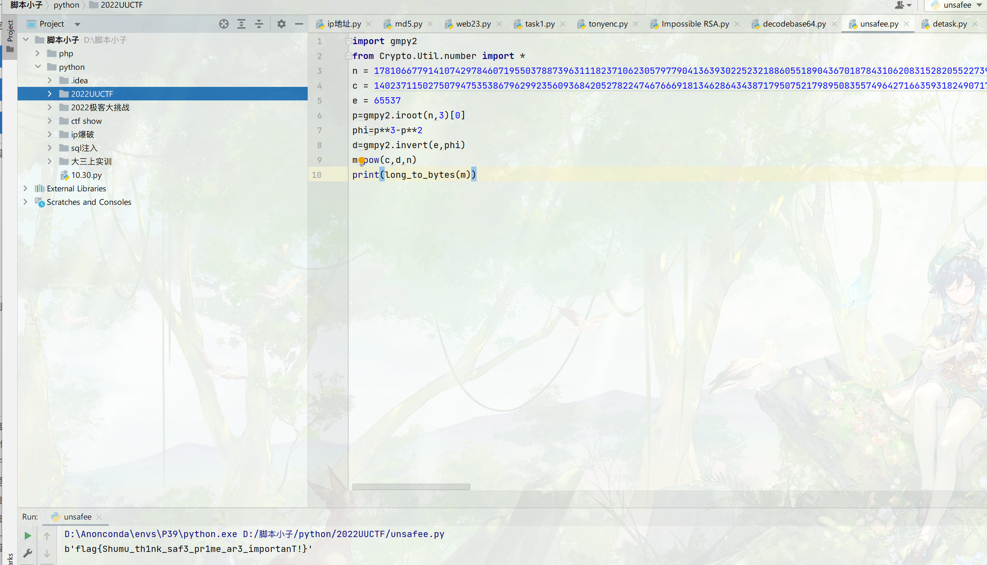Collapse the python folder in tree
The image size is (987, 565).
38,67
